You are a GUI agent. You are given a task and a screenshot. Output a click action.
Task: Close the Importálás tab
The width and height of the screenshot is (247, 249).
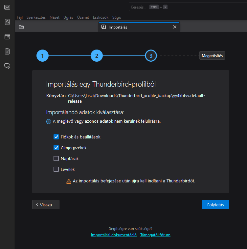point(175,27)
